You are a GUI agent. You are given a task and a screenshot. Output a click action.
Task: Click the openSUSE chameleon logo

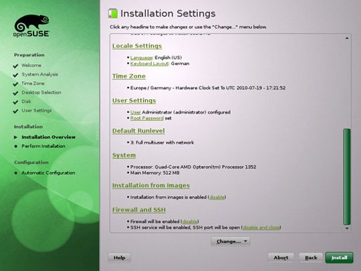[31, 26]
